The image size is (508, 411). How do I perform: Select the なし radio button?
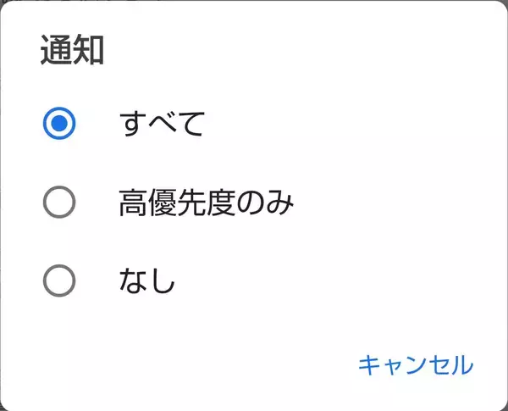(x=59, y=280)
